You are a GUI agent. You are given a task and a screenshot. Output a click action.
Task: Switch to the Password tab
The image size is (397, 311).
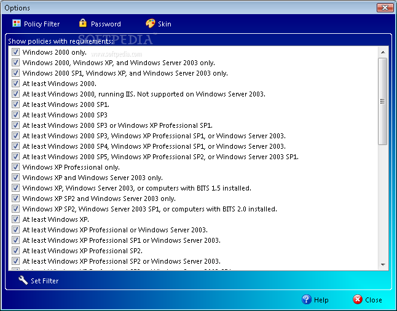tap(100, 23)
